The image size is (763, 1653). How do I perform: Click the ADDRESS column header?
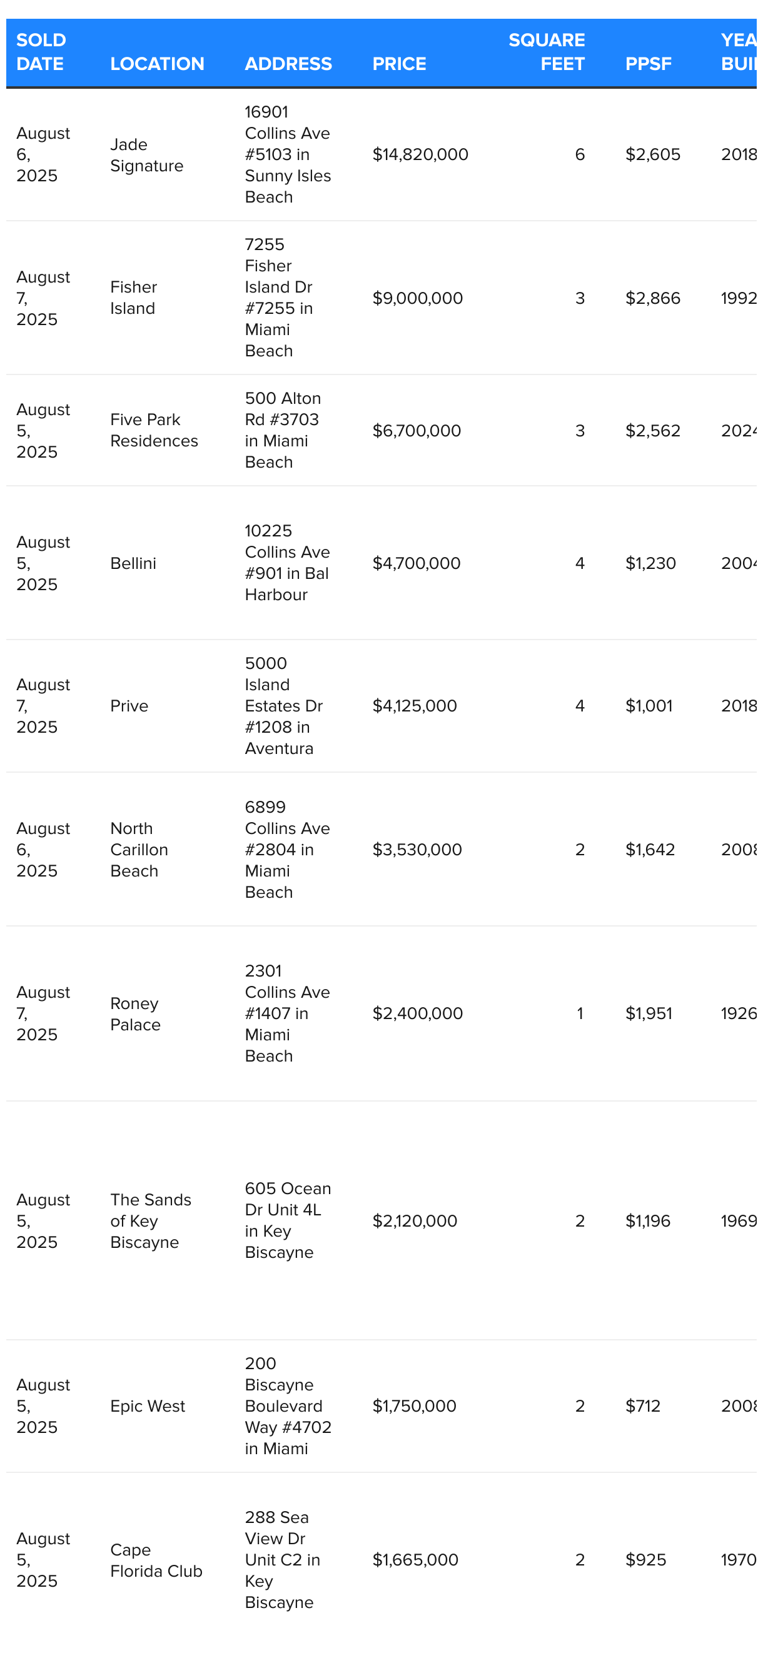pos(288,64)
